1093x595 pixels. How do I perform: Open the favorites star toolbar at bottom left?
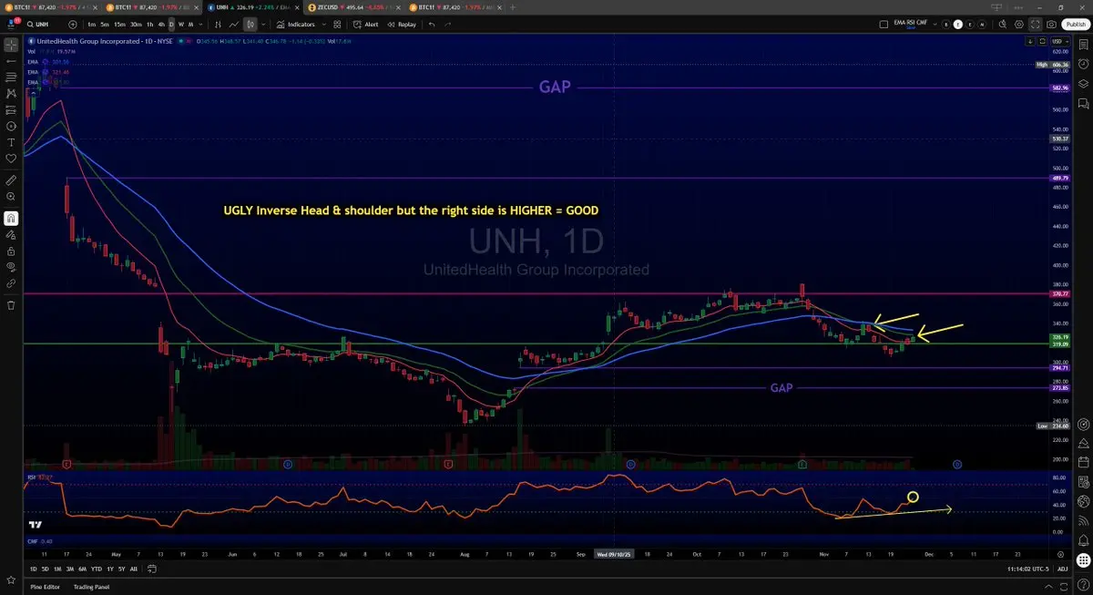11,580
